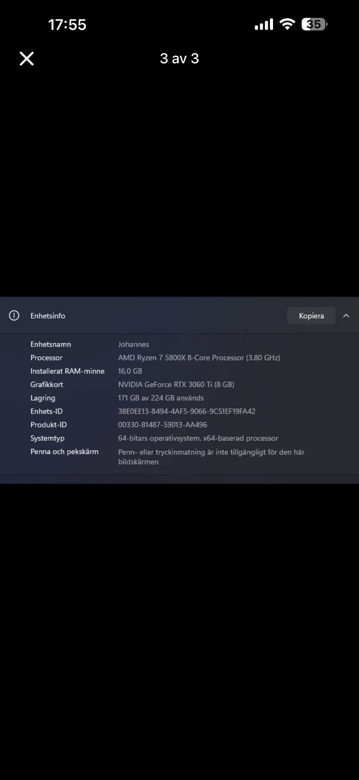Click the Produkt-ID value 00330-81487-59013-AA496

click(x=163, y=425)
